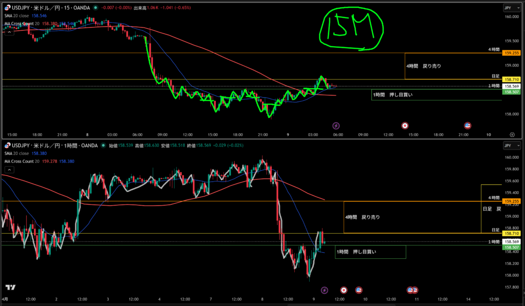Click the purple lightning event icon, upper chart
The width and height of the screenshot is (525, 306).
click(336, 125)
